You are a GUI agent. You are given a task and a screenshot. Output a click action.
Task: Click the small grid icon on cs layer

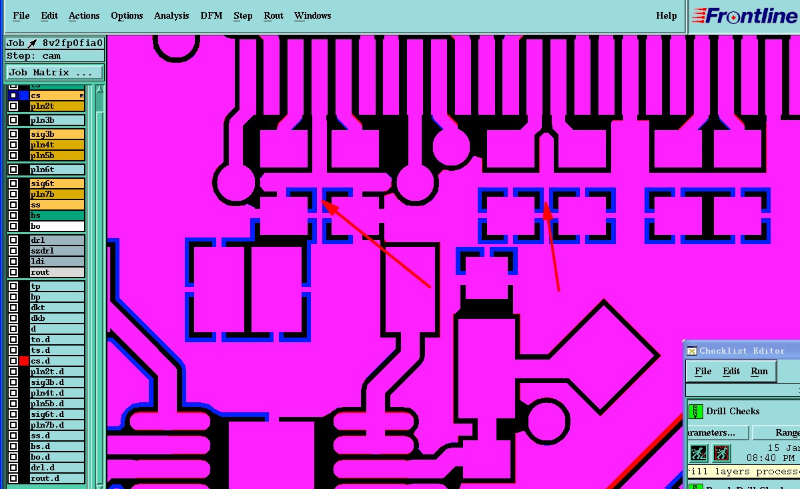tap(81, 96)
